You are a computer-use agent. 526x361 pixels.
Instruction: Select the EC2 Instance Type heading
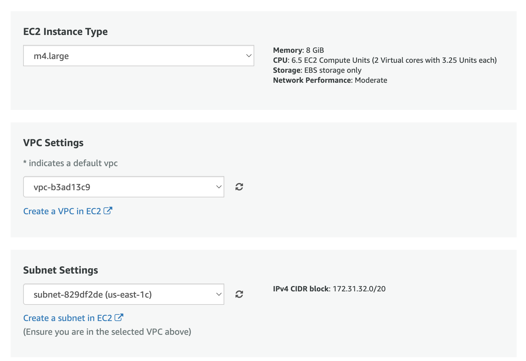click(66, 32)
